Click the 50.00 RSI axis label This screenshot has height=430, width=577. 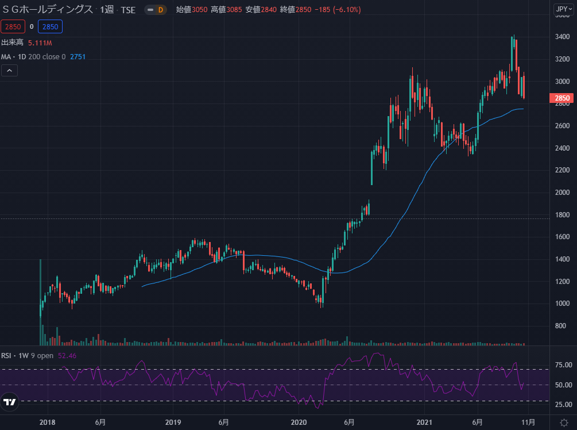[x=563, y=385]
